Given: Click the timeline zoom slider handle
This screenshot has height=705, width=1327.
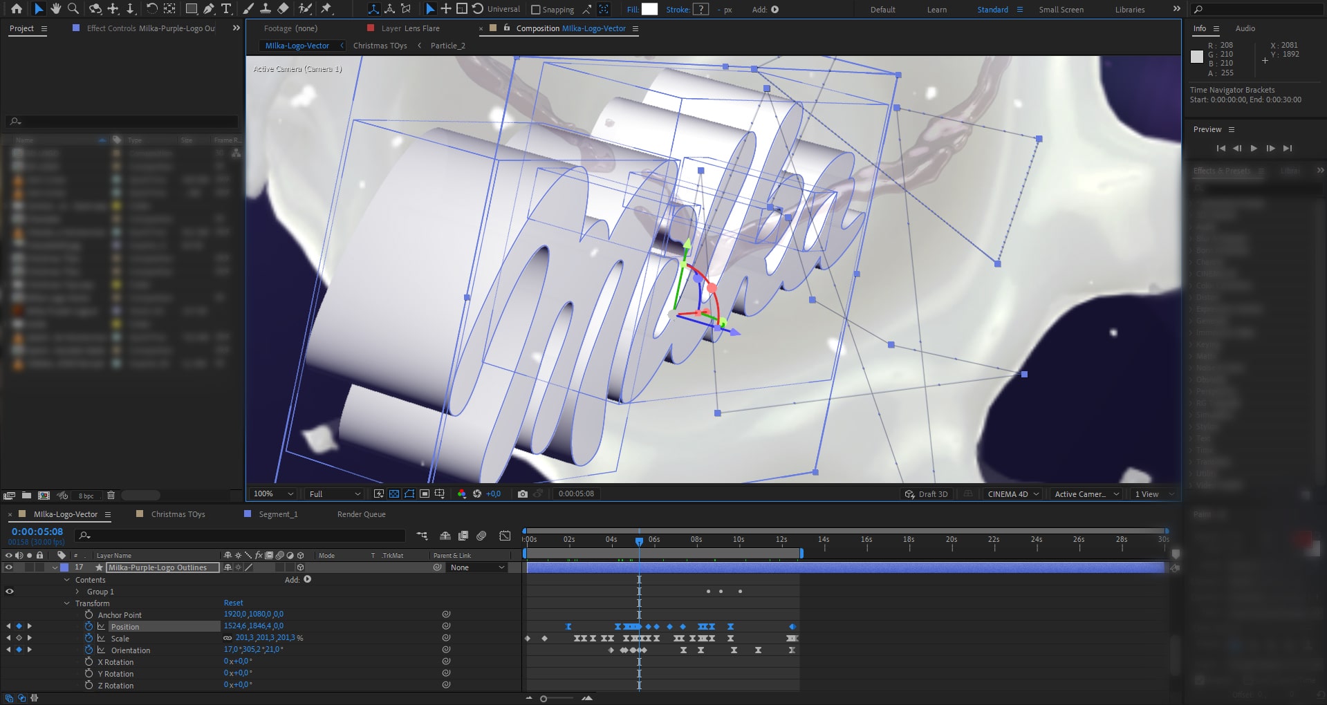Looking at the screenshot, I should (x=544, y=699).
